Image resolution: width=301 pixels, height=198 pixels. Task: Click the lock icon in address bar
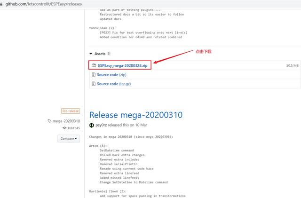click(1, 4)
